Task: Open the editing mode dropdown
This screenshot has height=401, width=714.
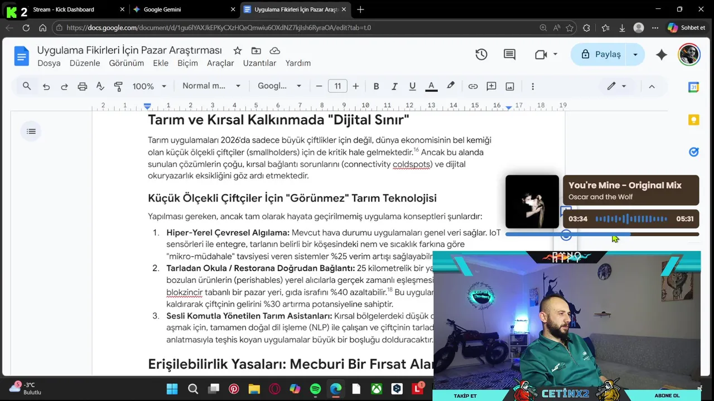Action: click(x=617, y=86)
